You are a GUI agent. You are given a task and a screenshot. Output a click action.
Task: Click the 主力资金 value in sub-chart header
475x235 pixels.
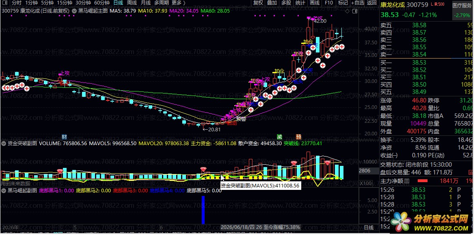pos(214,143)
